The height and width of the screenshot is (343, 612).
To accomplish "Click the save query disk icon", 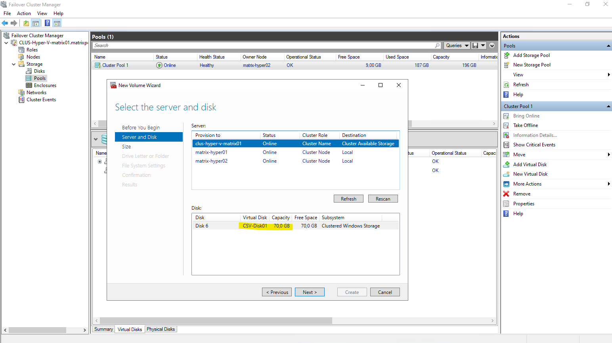I will click(x=475, y=45).
